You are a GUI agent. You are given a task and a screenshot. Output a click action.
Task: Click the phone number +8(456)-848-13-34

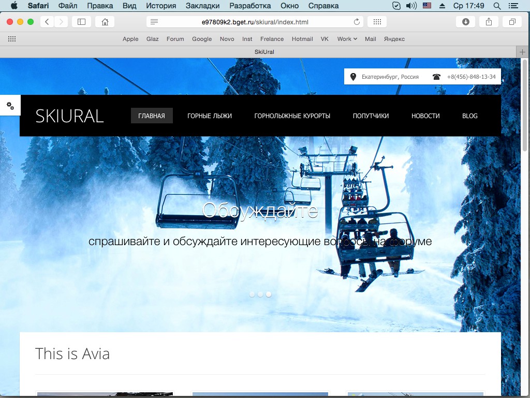coord(471,77)
